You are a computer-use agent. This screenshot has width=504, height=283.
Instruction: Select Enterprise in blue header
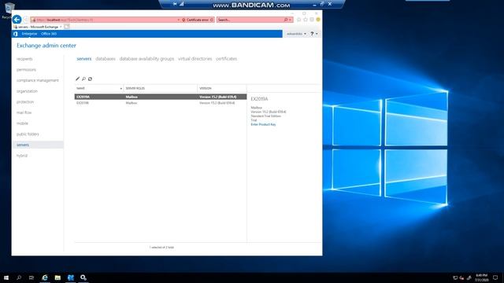tap(30, 34)
